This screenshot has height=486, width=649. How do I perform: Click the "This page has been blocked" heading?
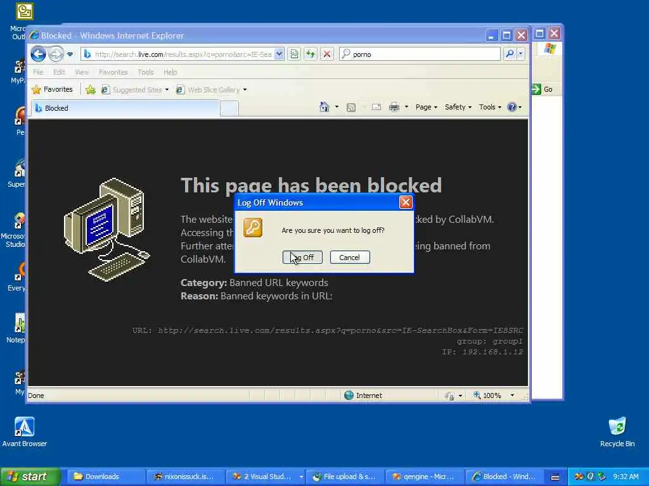tap(311, 185)
